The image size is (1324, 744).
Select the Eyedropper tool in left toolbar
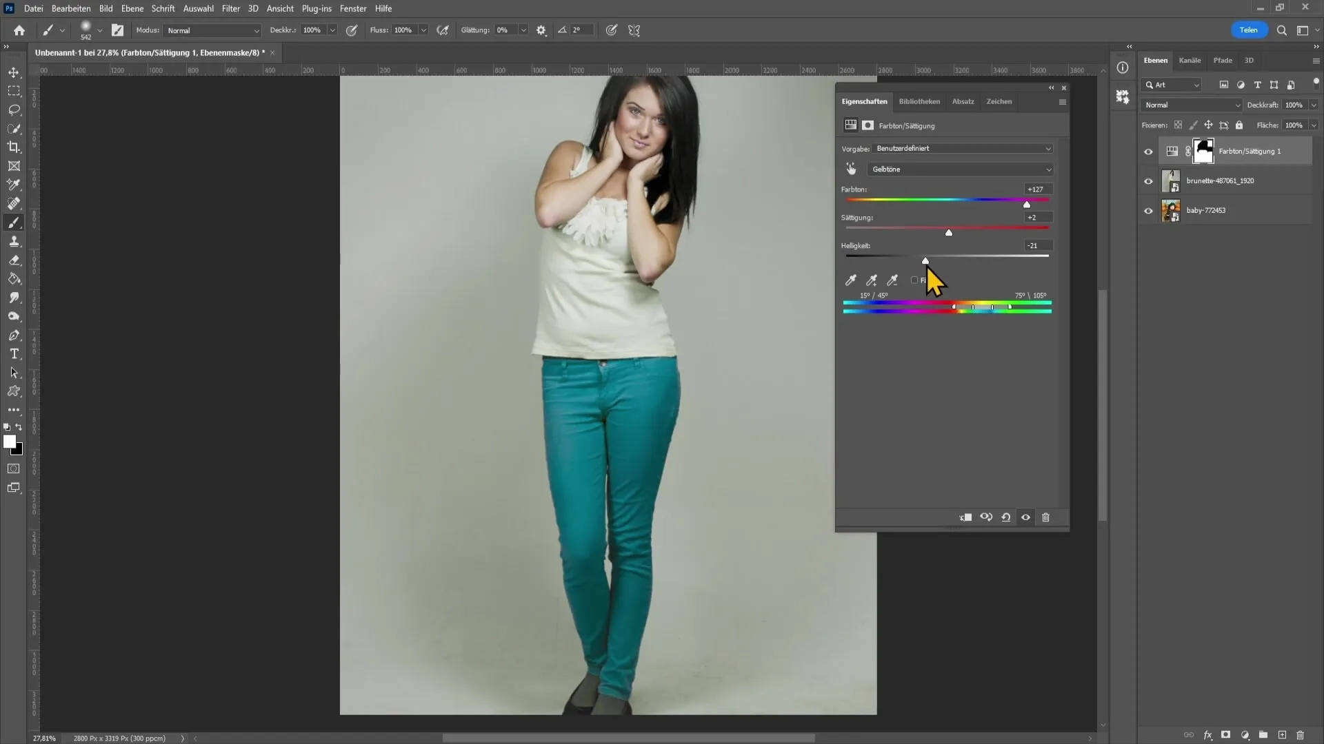14,185
